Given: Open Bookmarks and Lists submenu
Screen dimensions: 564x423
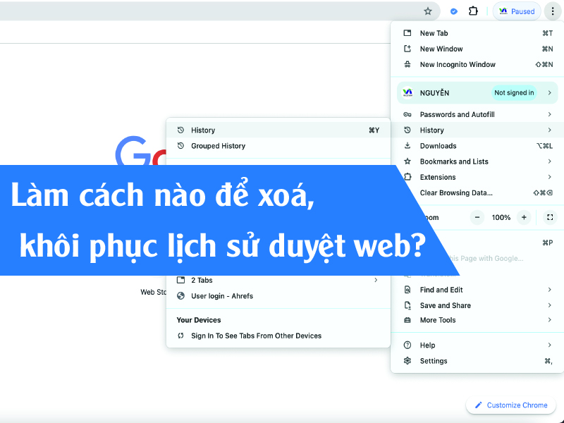Looking at the screenshot, I should [x=477, y=161].
